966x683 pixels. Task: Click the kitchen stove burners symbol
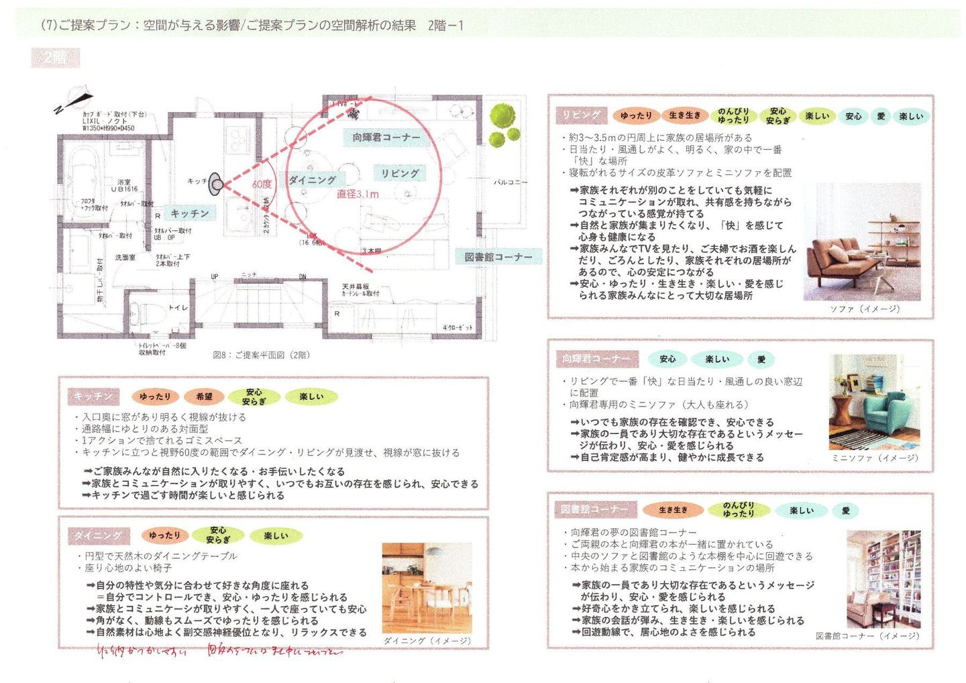237,140
